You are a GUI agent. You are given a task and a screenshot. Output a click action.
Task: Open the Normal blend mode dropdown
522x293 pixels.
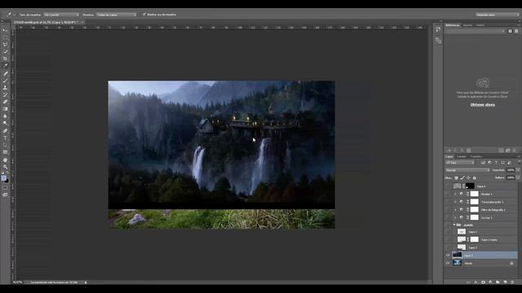tap(467, 170)
